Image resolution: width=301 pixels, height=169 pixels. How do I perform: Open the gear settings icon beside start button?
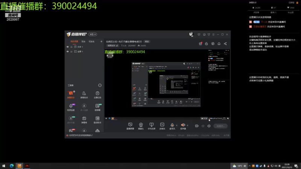pyautogui.click(x=209, y=126)
